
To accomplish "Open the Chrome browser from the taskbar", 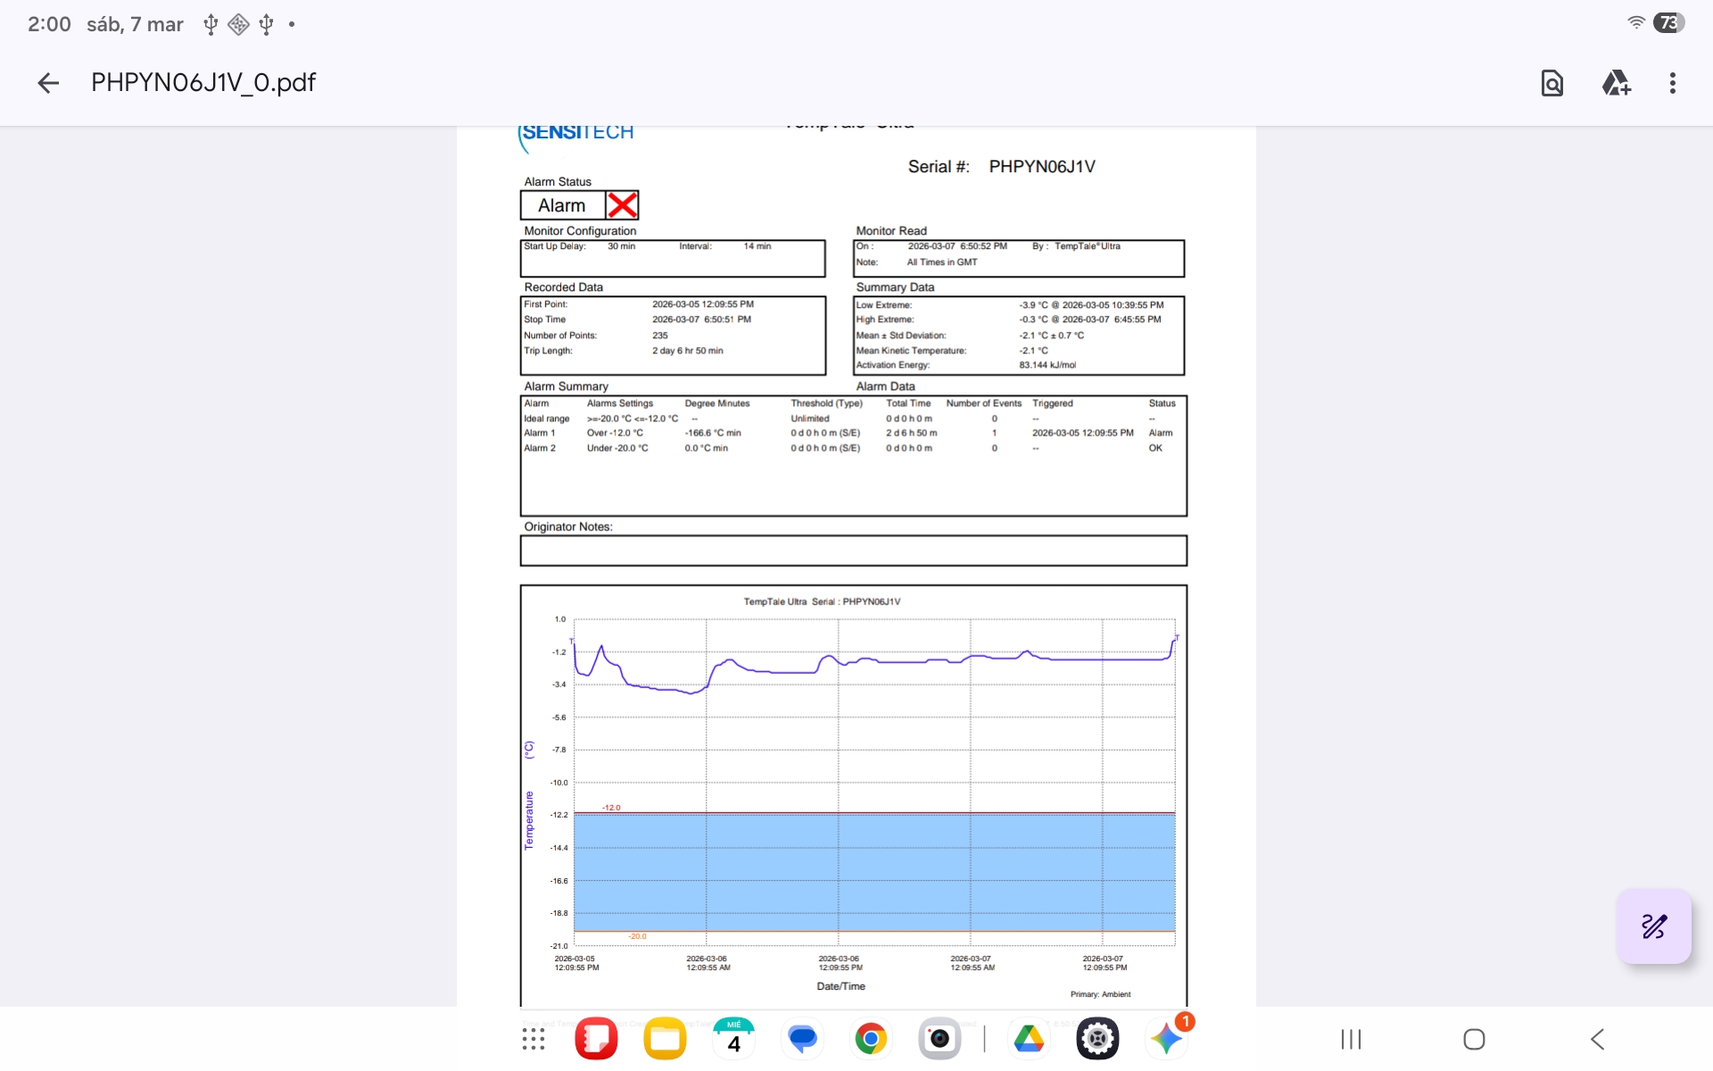I will 871,1039.
